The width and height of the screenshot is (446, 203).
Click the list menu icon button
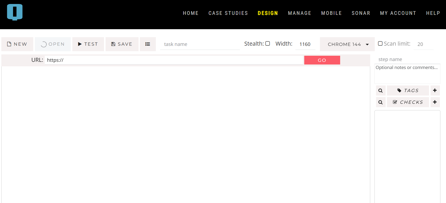148,44
